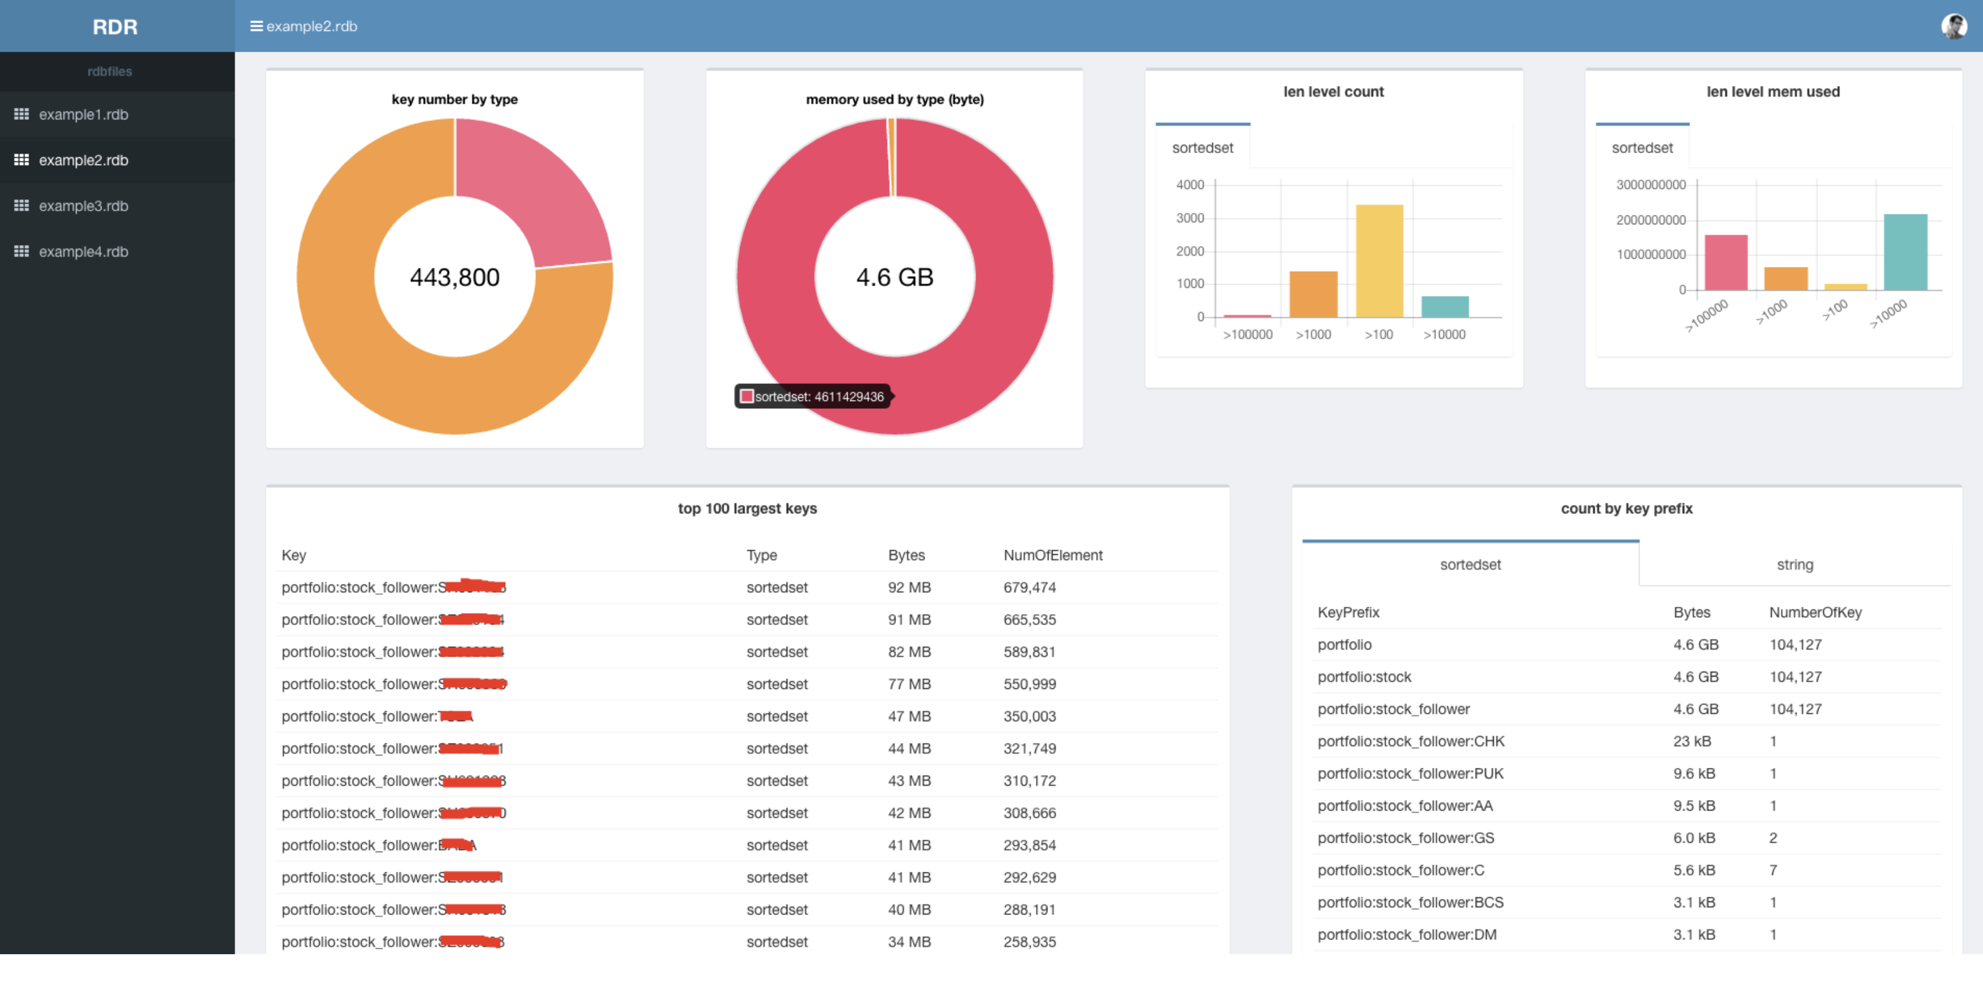Open example3.rdb from the sidebar
Screen dimensions: 1983x991
(x=83, y=206)
